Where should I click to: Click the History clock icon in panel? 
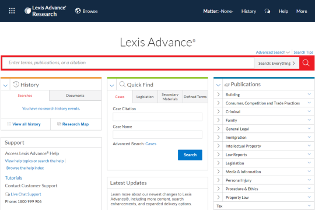(16, 84)
